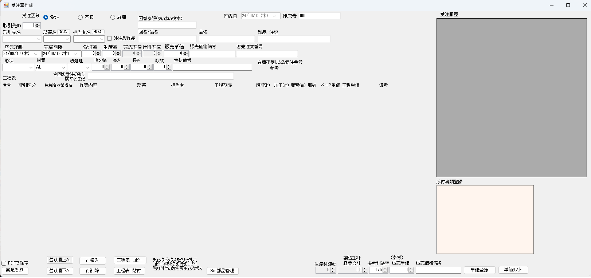The width and height of the screenshot is (591, 278).
Task: Click the 生産数 spinner arrows
Action: 118,54
